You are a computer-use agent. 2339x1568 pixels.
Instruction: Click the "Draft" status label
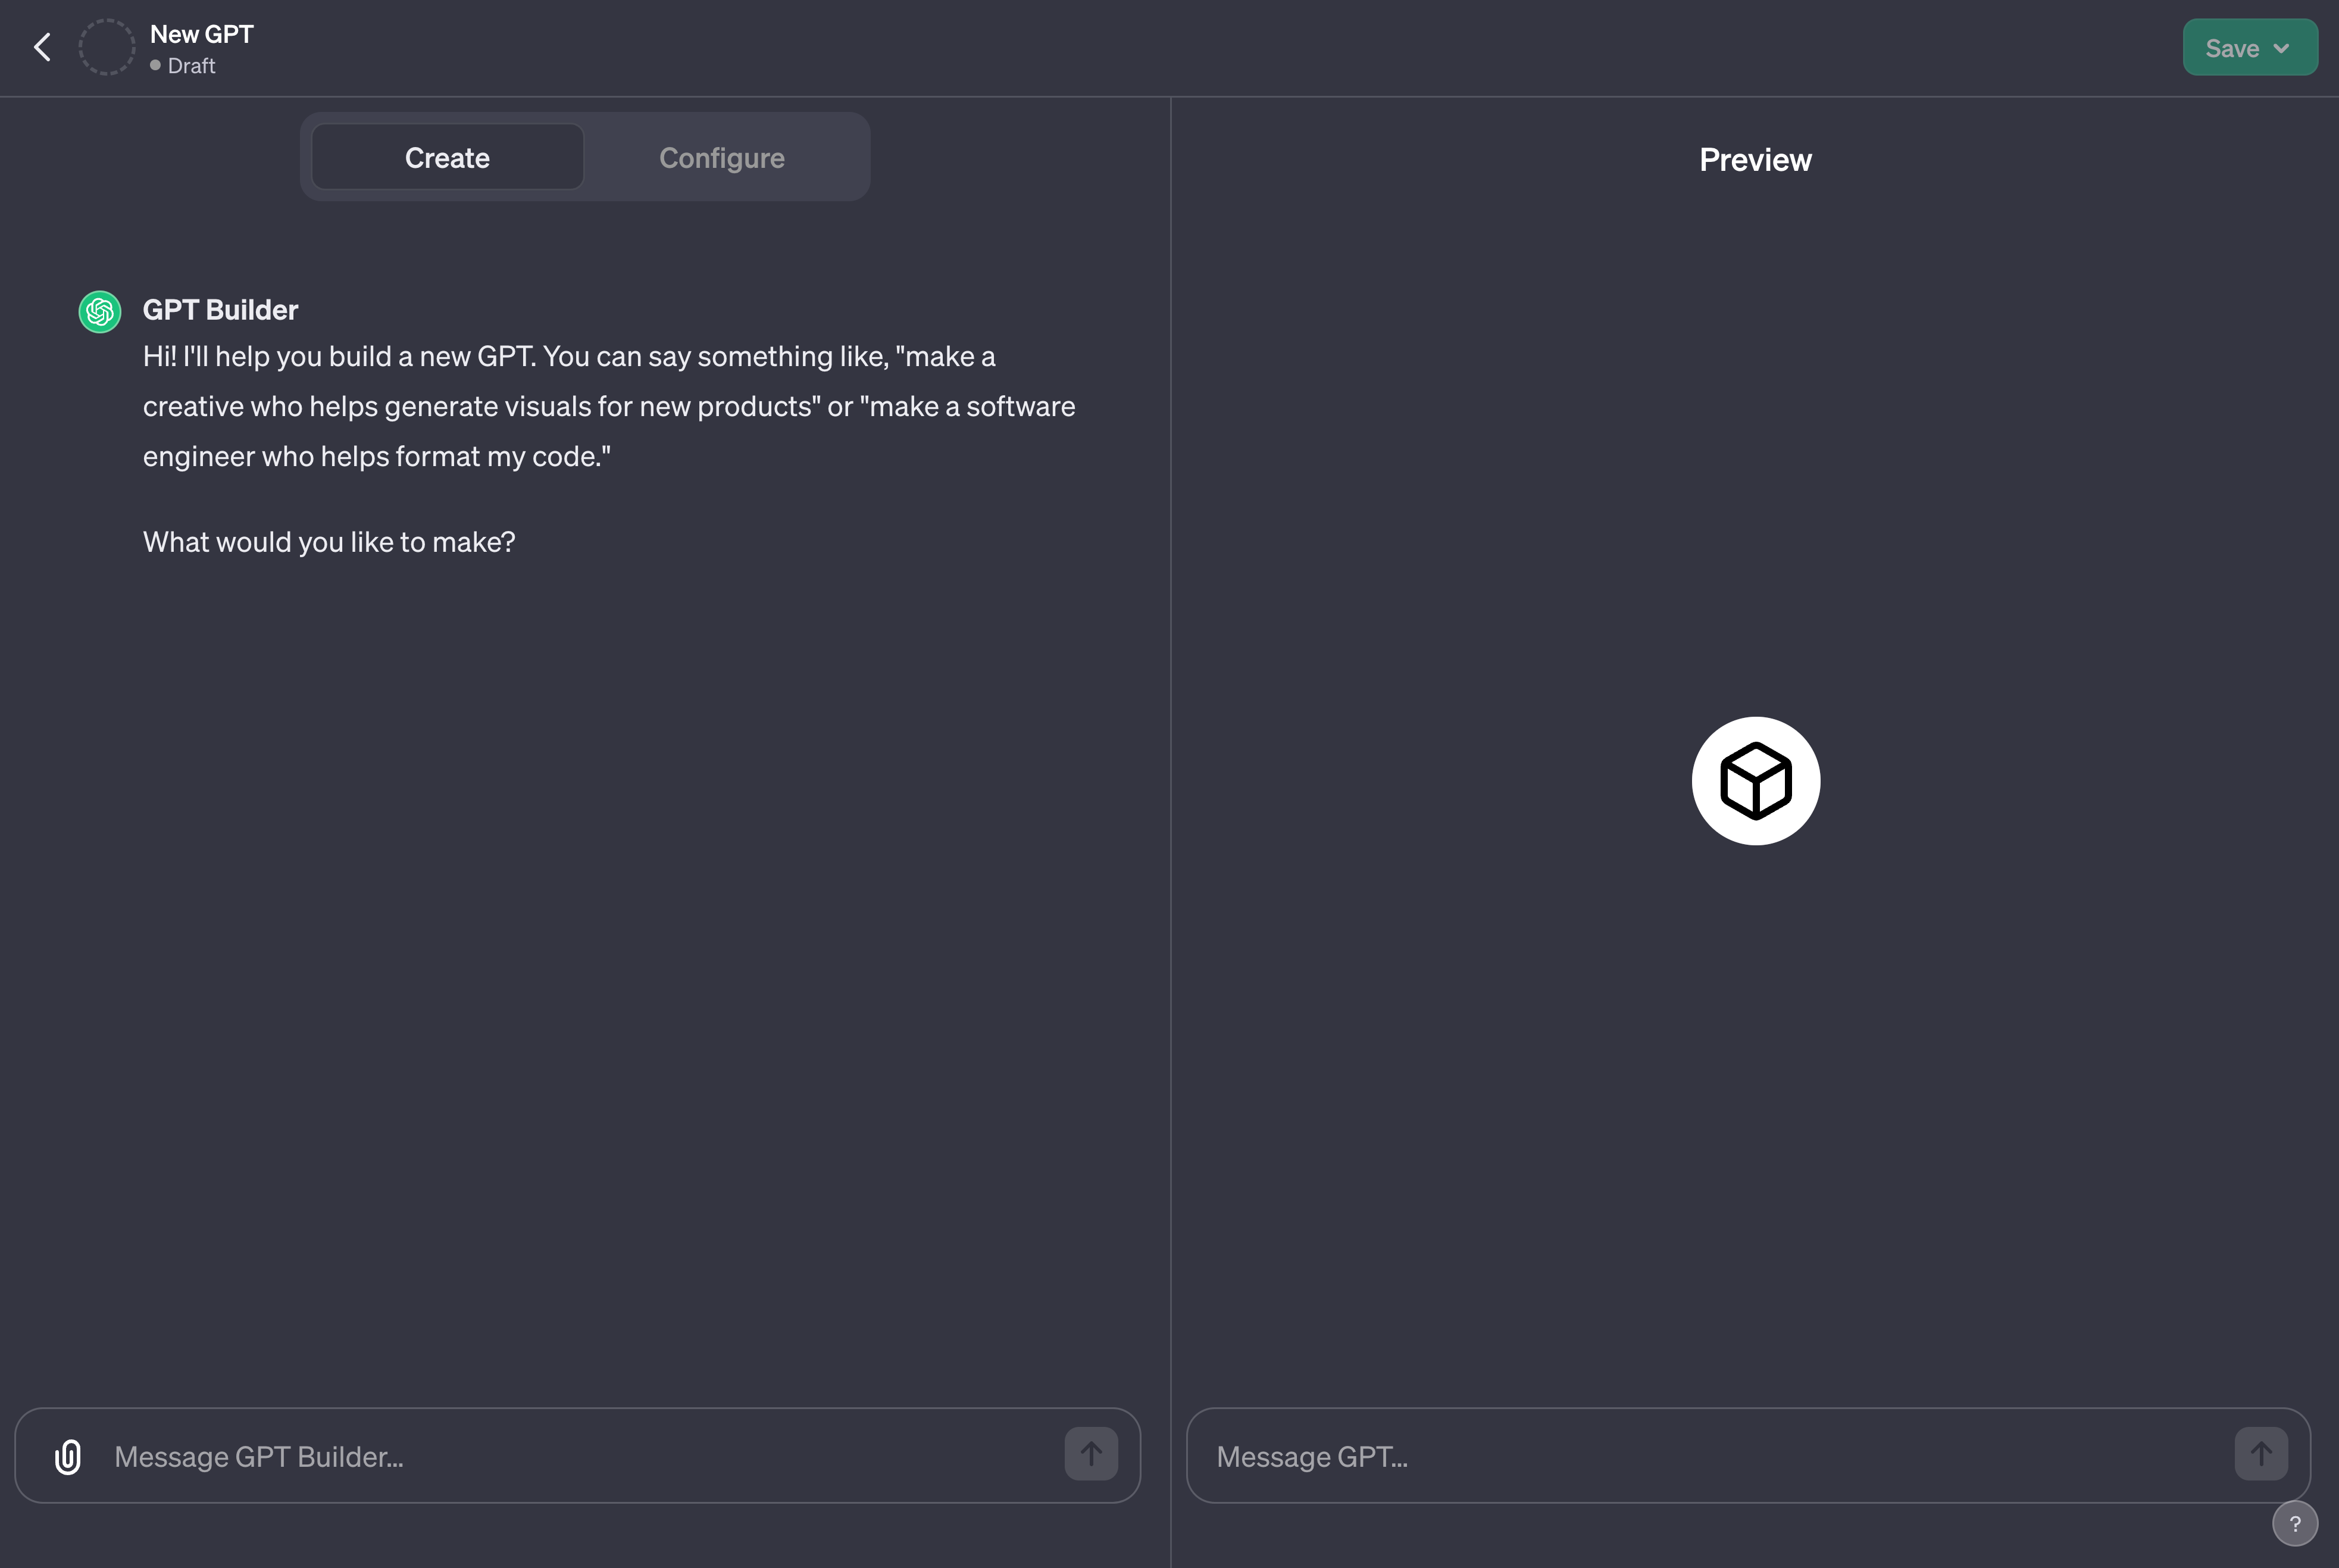(191, 66)
